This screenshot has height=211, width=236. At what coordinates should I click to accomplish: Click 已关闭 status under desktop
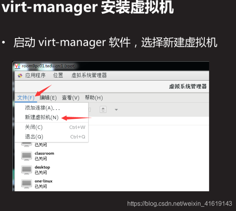41,172
